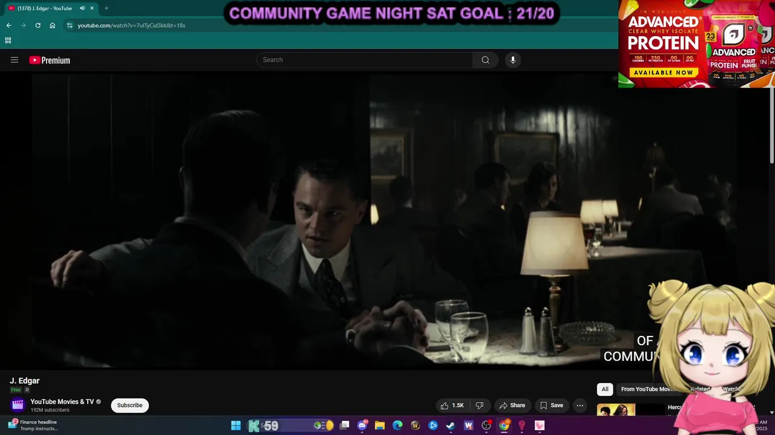This screenshot has width=775, height=435.
Task: Click the browser forward arrow
Action: coord(23,25)
